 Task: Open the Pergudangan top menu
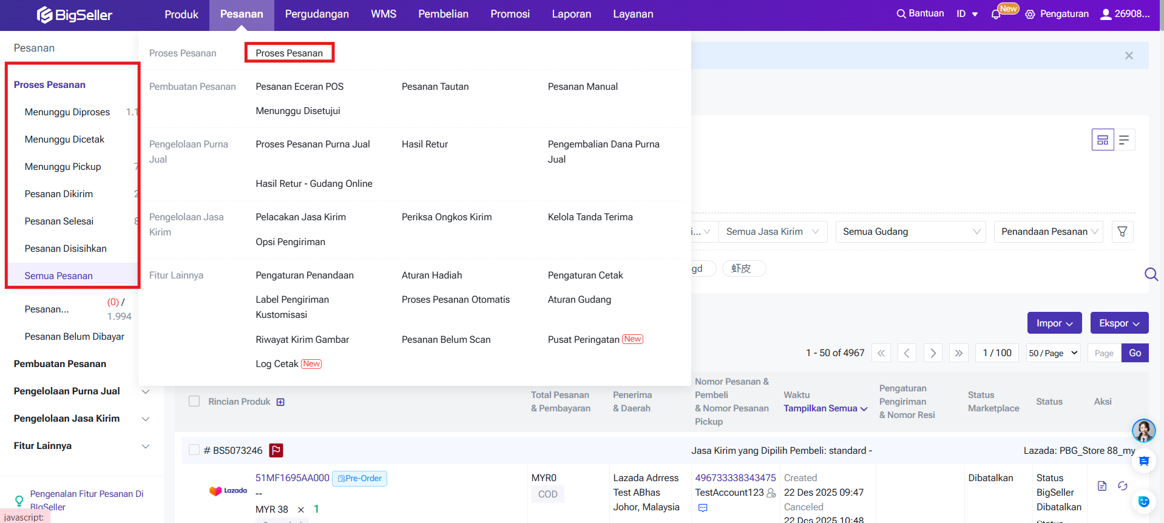point(317,15)
